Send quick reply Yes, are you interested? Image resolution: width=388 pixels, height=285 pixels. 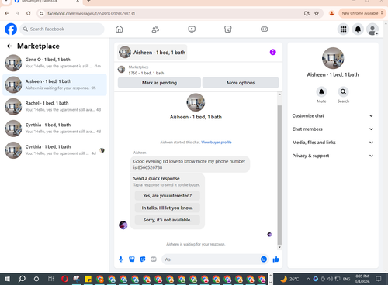(x=168, y=196)
